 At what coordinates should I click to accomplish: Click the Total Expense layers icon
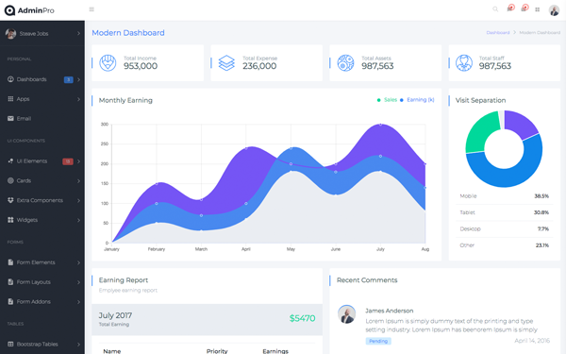(226, 63)
